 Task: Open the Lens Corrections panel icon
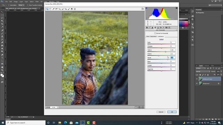(x=161, y=27)
